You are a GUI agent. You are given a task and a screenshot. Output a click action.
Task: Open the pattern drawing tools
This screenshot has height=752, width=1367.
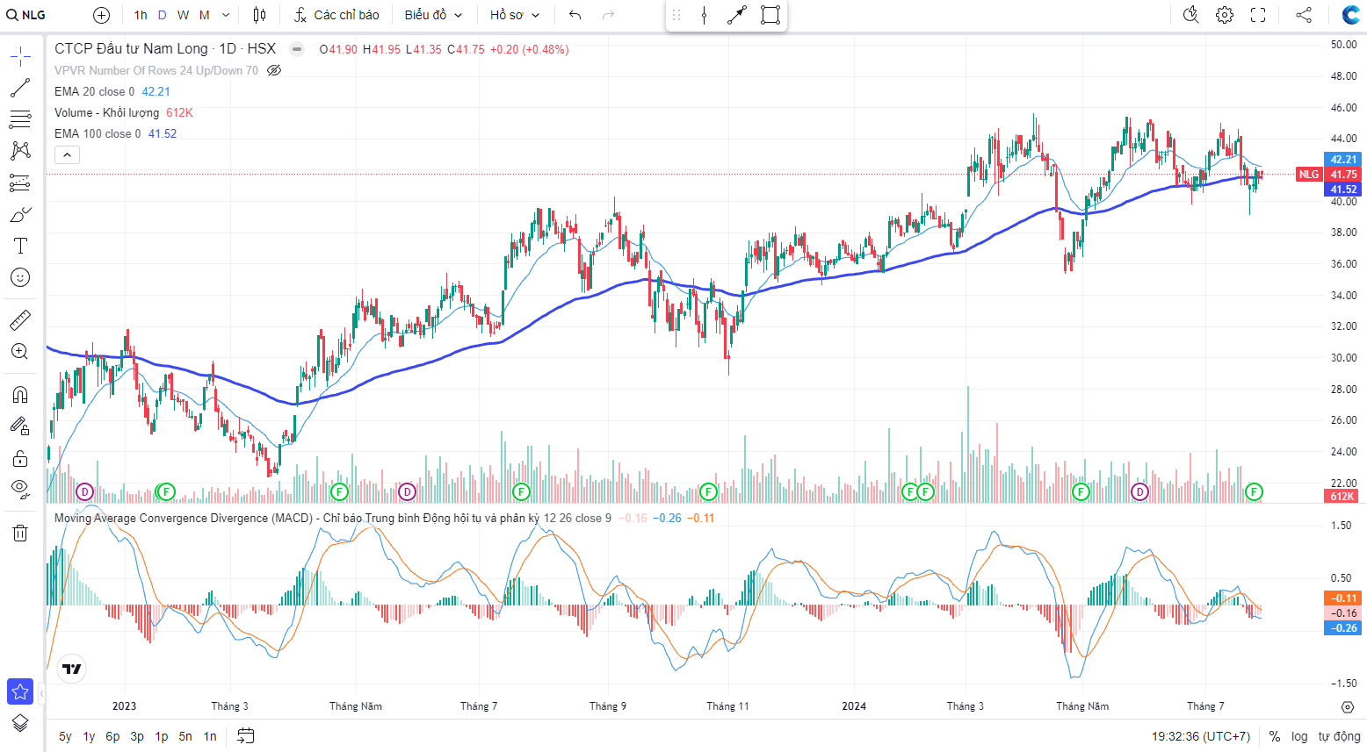tap(20, 151)
